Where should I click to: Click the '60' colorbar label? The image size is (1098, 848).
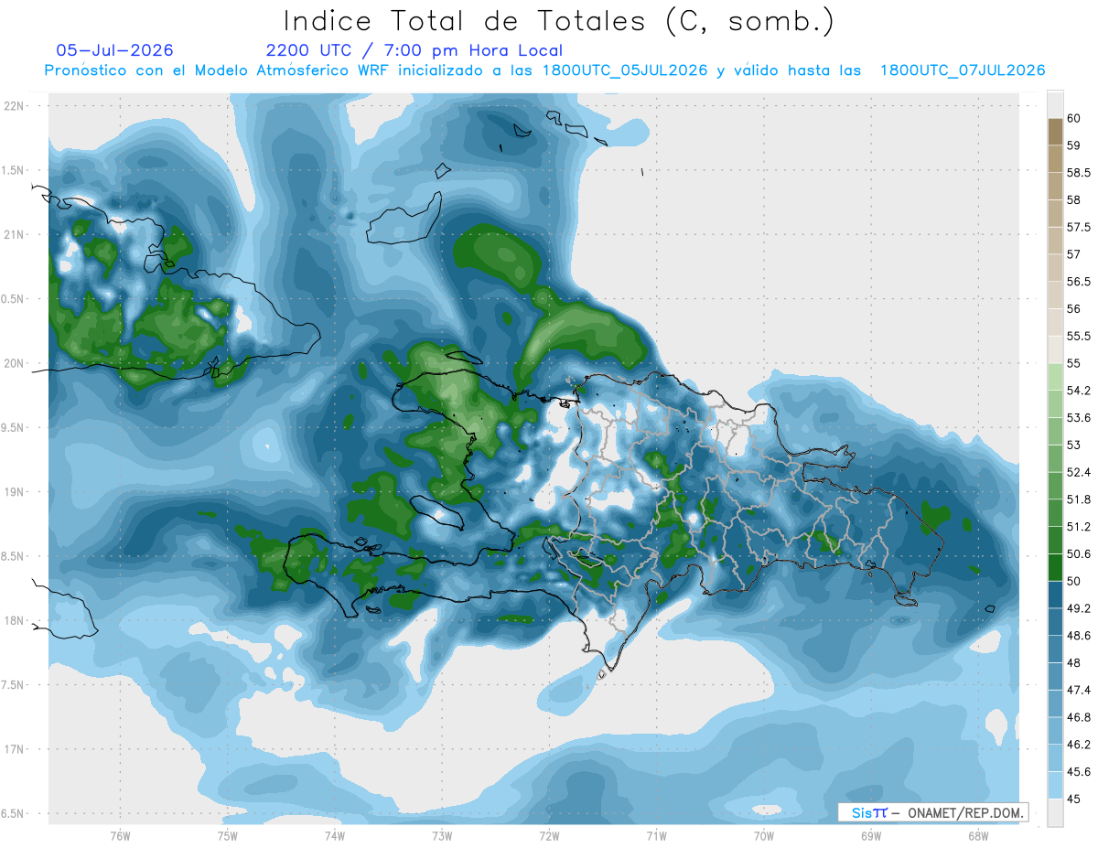click(1074, 118)
